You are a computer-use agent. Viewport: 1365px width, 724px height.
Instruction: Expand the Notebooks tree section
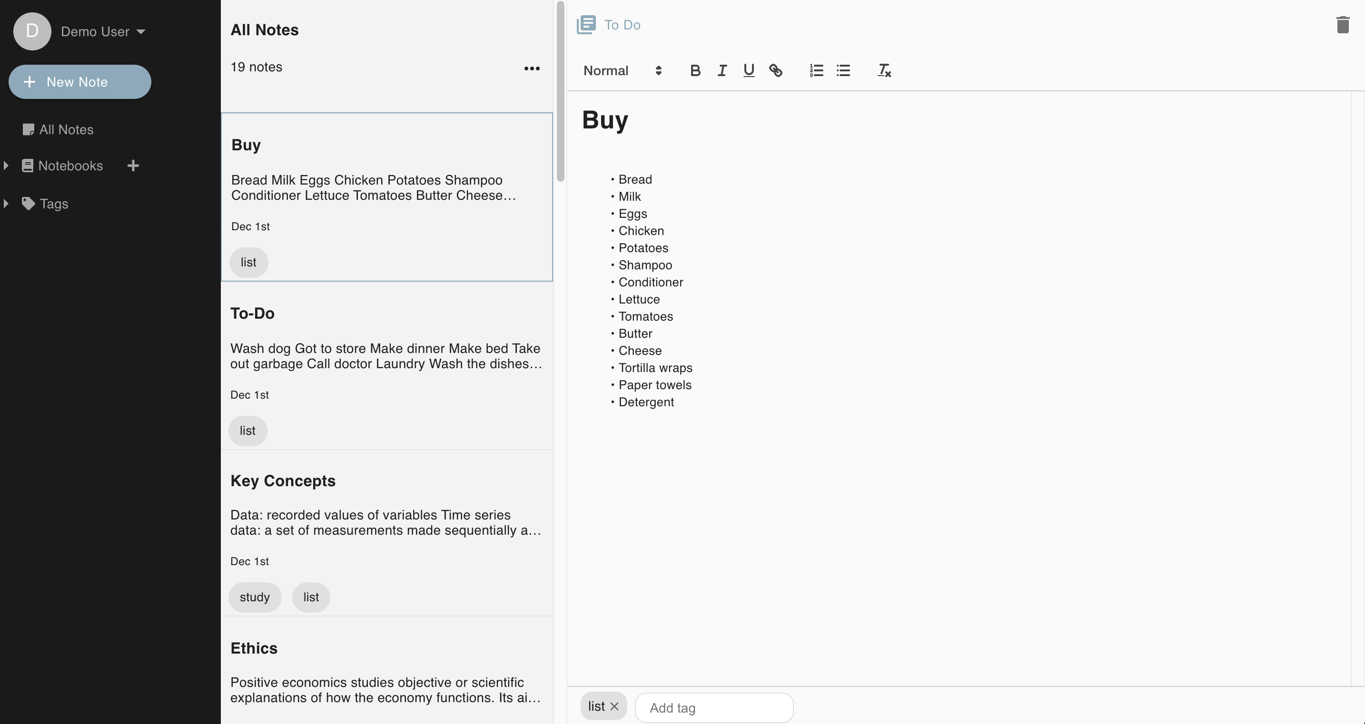(x=6, y=166)
